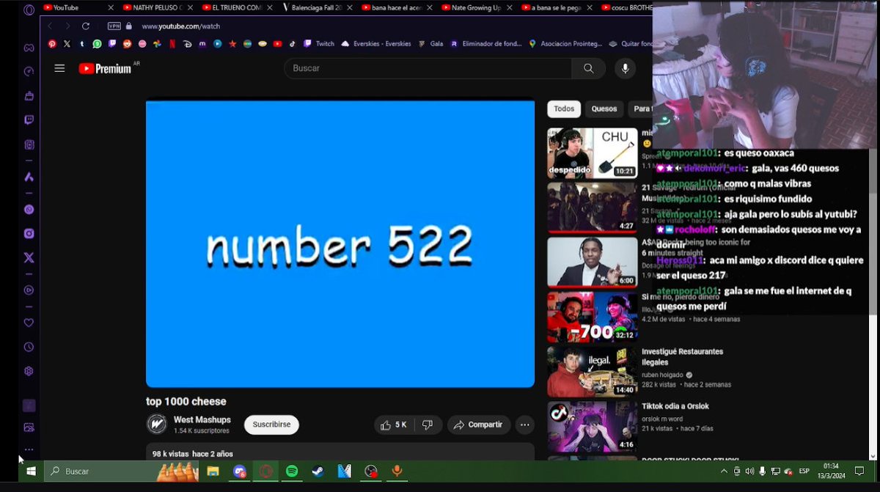Dislike the video with thumbs-down button
Viewport: 880px width, 492px height.
(x=428, y=425)
